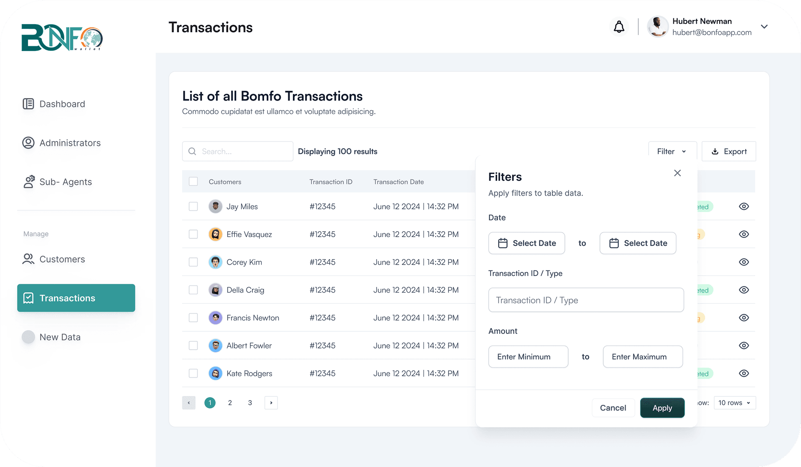
Task: Check the Effie Vasquez row checkbox
Action: pos(193,234)
